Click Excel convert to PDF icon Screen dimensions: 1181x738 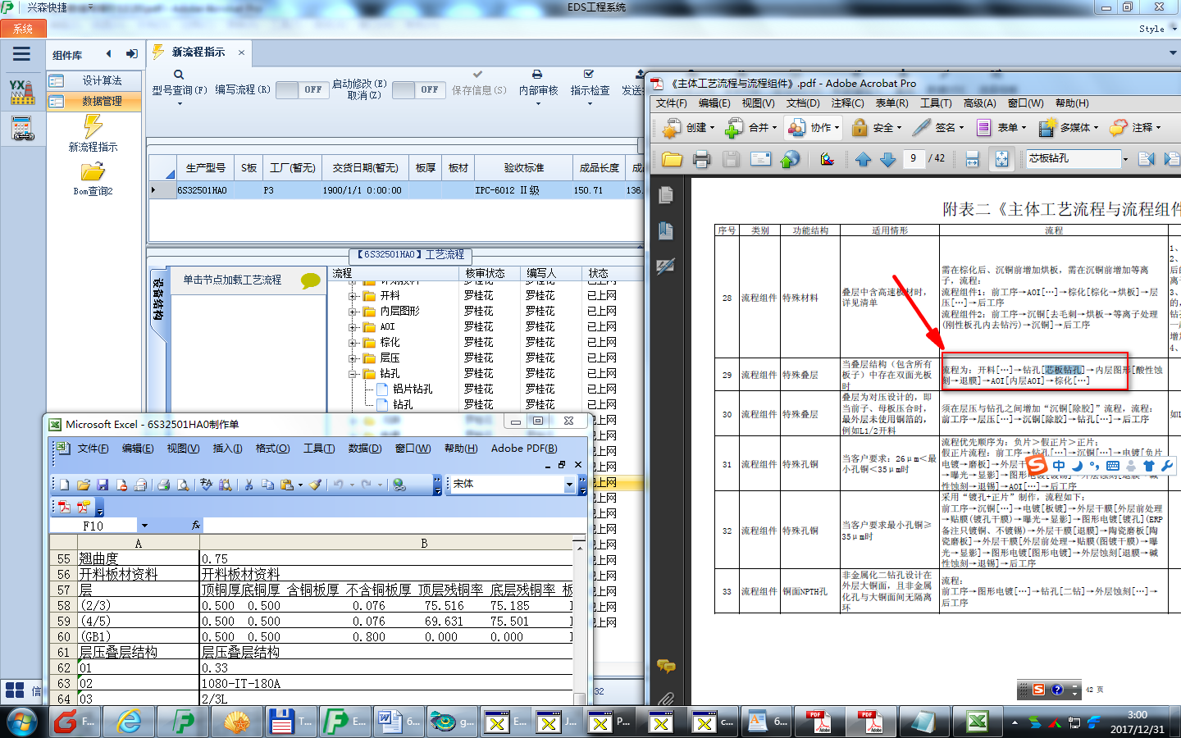coord(65,508)
